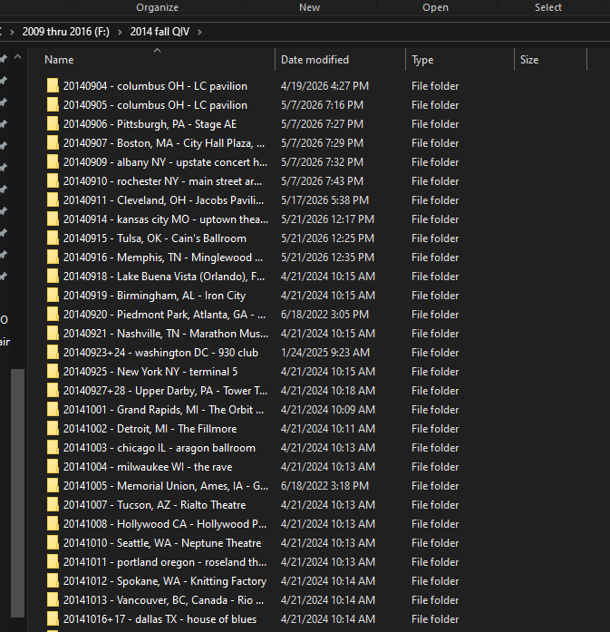Viewport: 610px width, 632px height.
Task: Click date 4/21/2024 10:18 AM
Action: [x=328, y=391]
